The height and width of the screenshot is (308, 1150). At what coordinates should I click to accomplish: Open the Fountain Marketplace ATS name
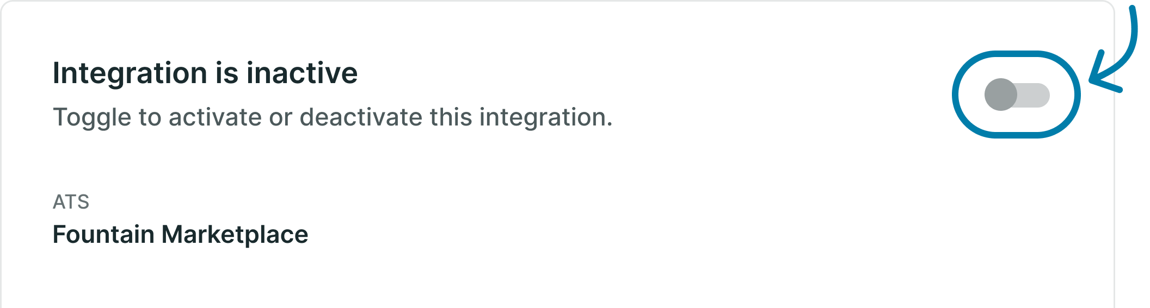[x=180, y=235]
